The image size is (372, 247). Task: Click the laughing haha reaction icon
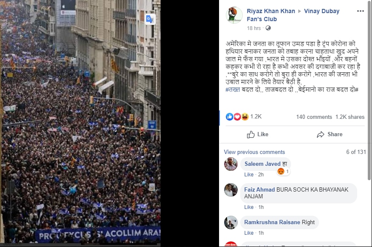[x=245, y=116]
